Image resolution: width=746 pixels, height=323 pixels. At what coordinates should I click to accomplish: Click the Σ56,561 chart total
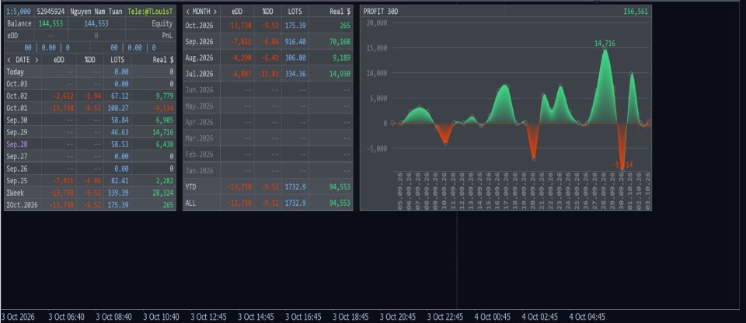click(636, 12)
